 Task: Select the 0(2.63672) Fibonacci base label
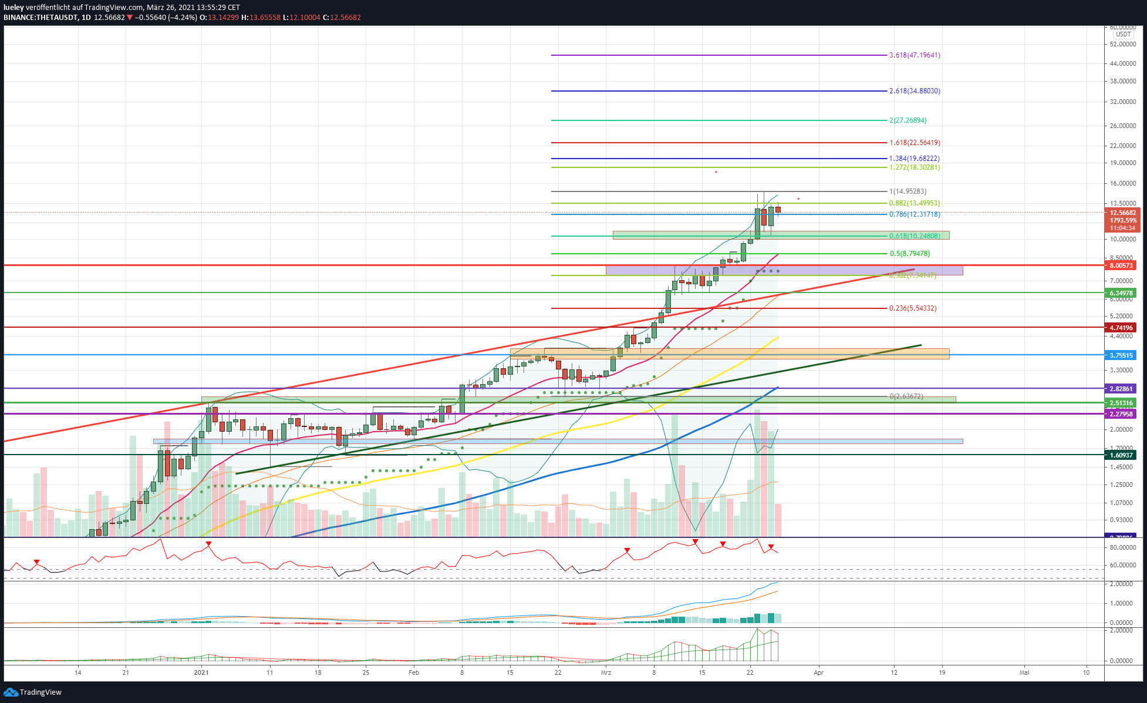(906, 396)
